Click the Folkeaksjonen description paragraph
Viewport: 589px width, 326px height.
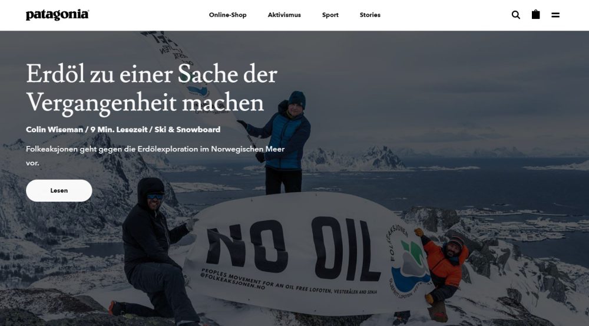tap(155, 156)
